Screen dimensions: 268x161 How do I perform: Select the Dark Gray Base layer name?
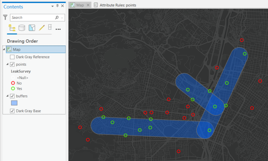pyautogui.click(x=28, y=111)
